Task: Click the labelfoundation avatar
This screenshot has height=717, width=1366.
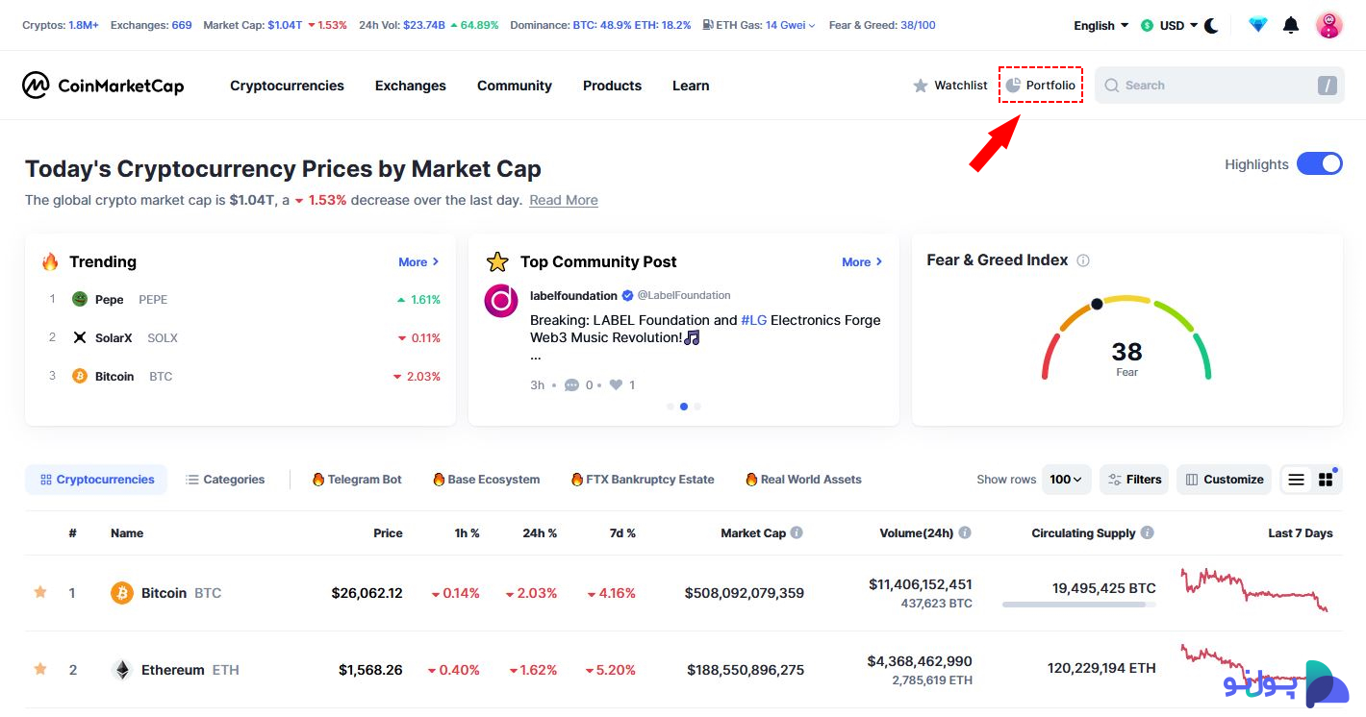Action: [x=501, y=301]
